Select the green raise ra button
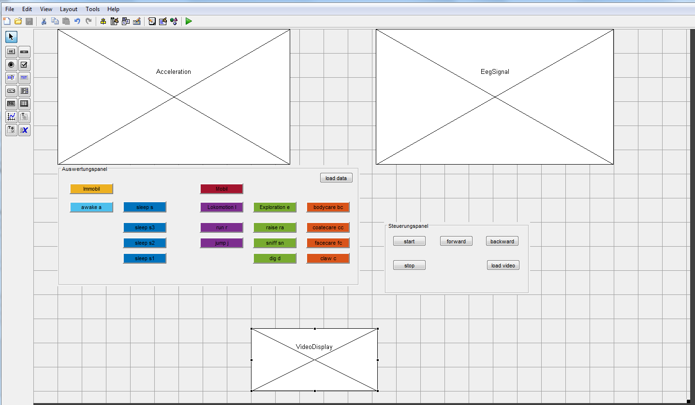This screenshot has width=695, height=405. [x=275, y=227]
